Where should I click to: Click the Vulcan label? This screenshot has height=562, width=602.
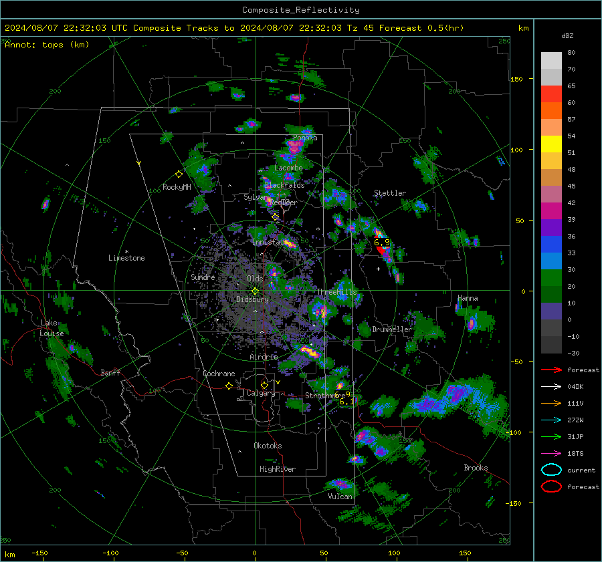pyautogui.click(x=340, y=497)
